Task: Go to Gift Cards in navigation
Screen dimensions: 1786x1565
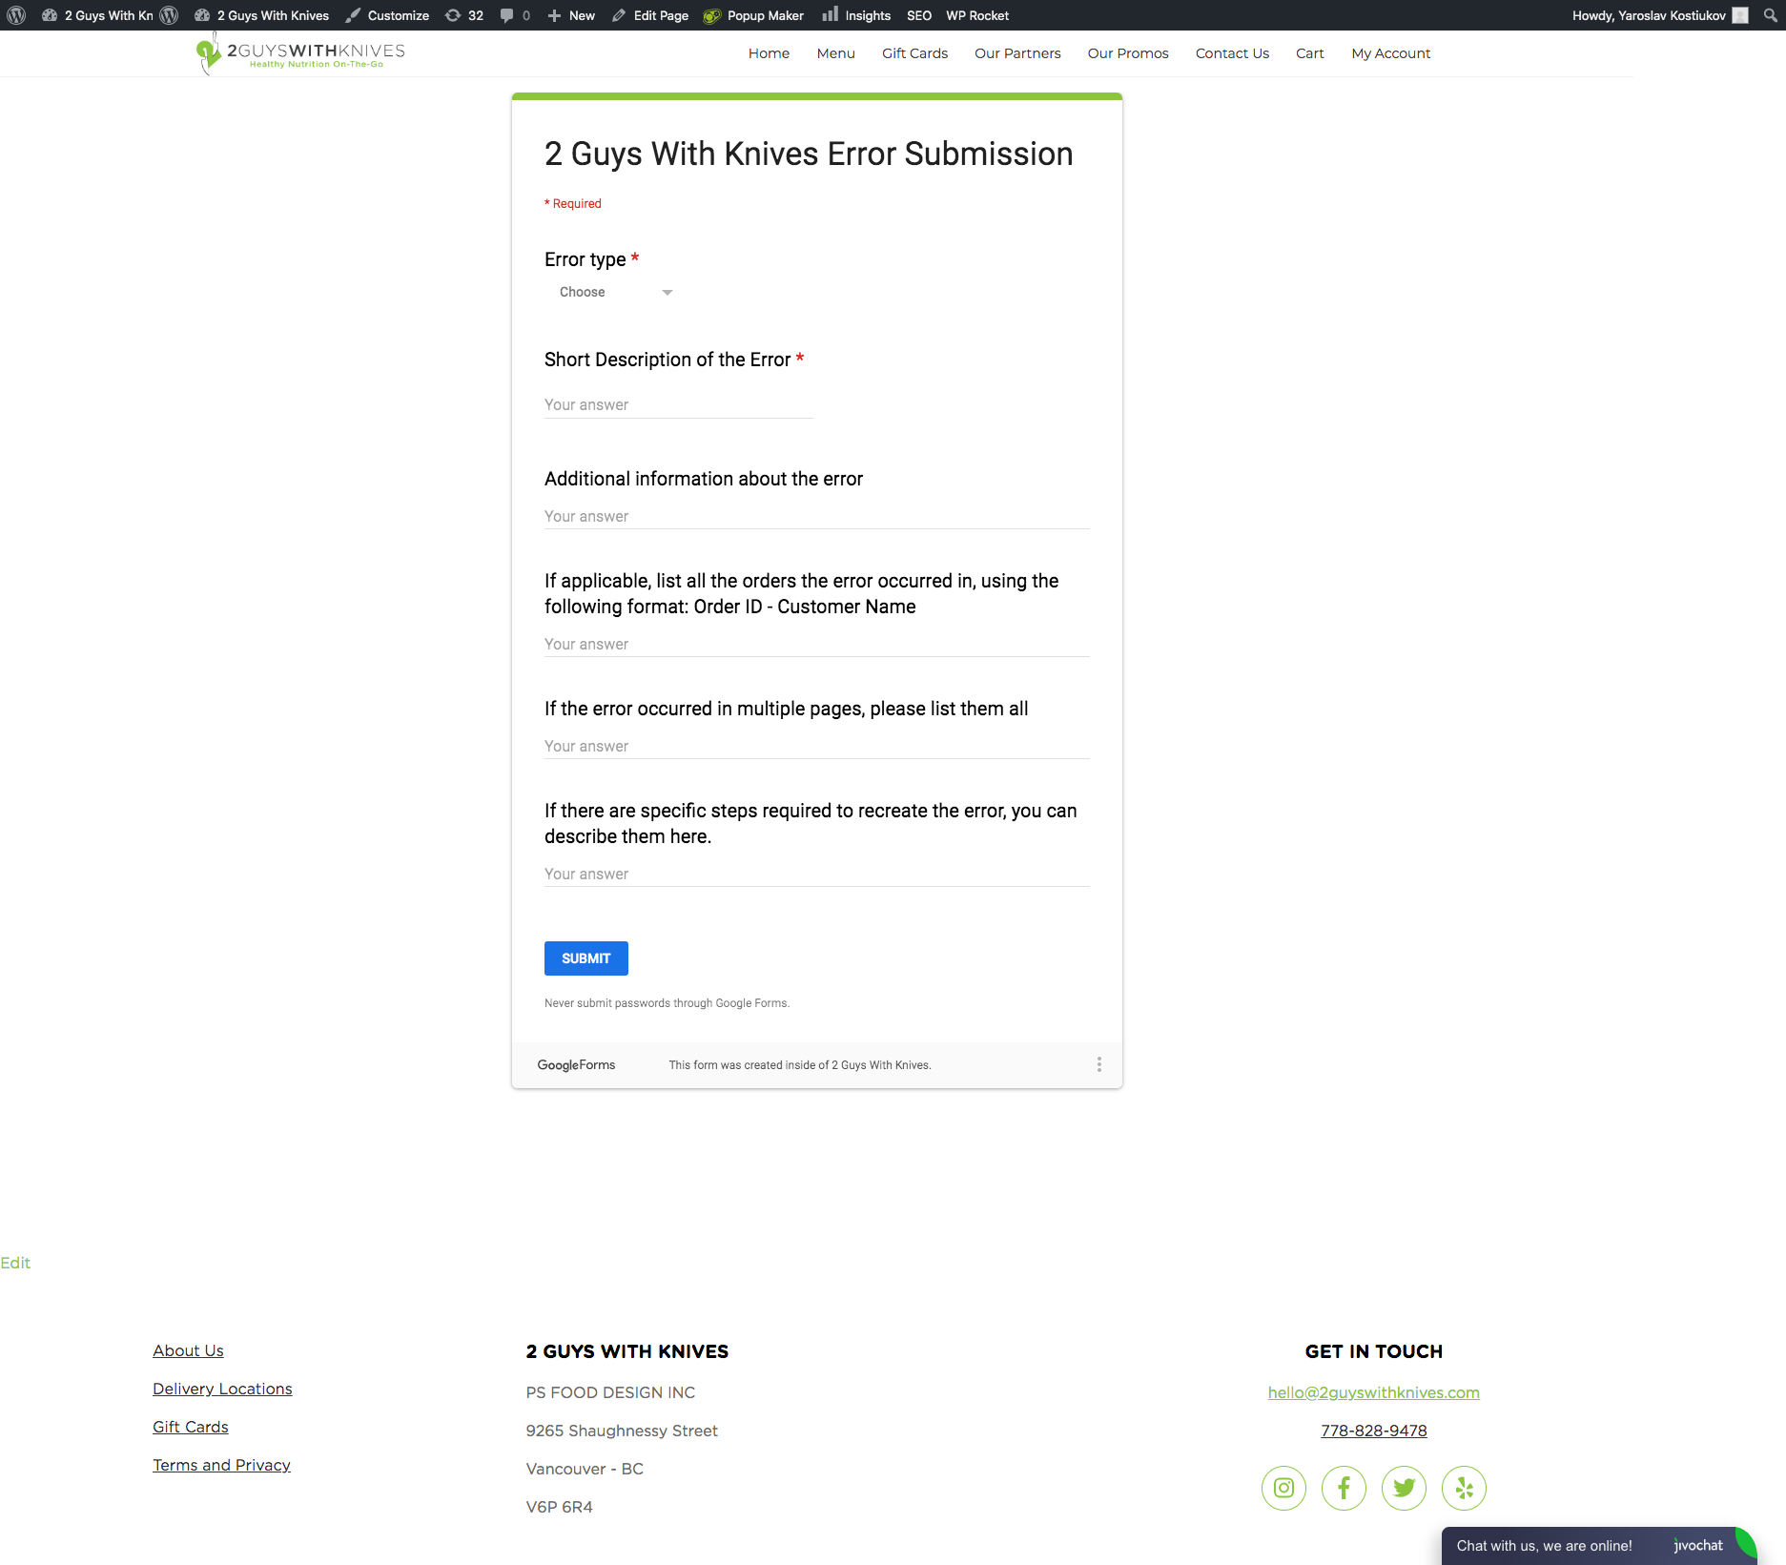Action: pyautogui.click(x=914, y=53)
